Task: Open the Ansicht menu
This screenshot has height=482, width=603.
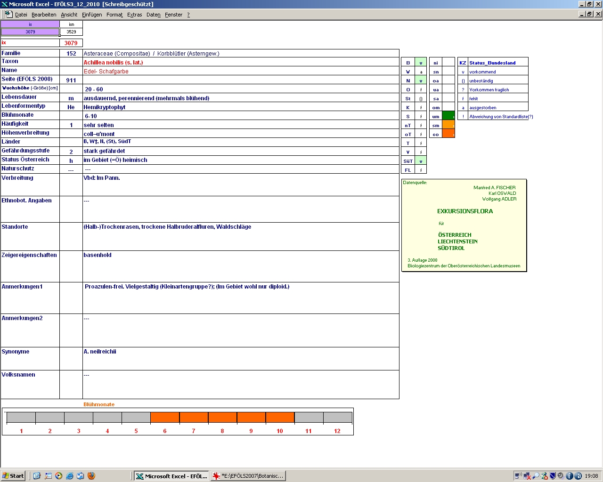Action: (x=69, y=15)
